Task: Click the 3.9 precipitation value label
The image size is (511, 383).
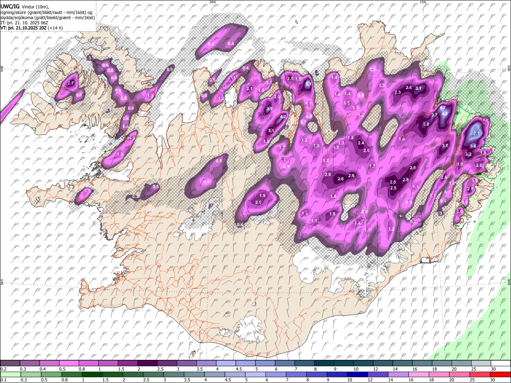Action: tap(269, 109)
